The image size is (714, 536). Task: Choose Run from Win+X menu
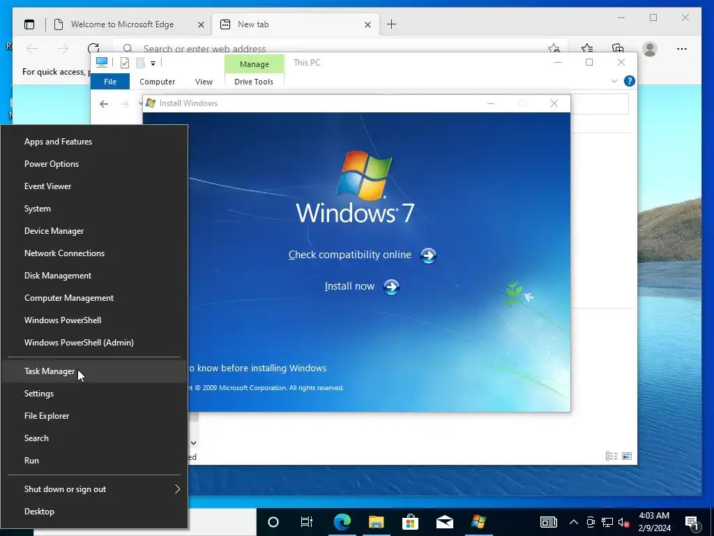point(95,461)
